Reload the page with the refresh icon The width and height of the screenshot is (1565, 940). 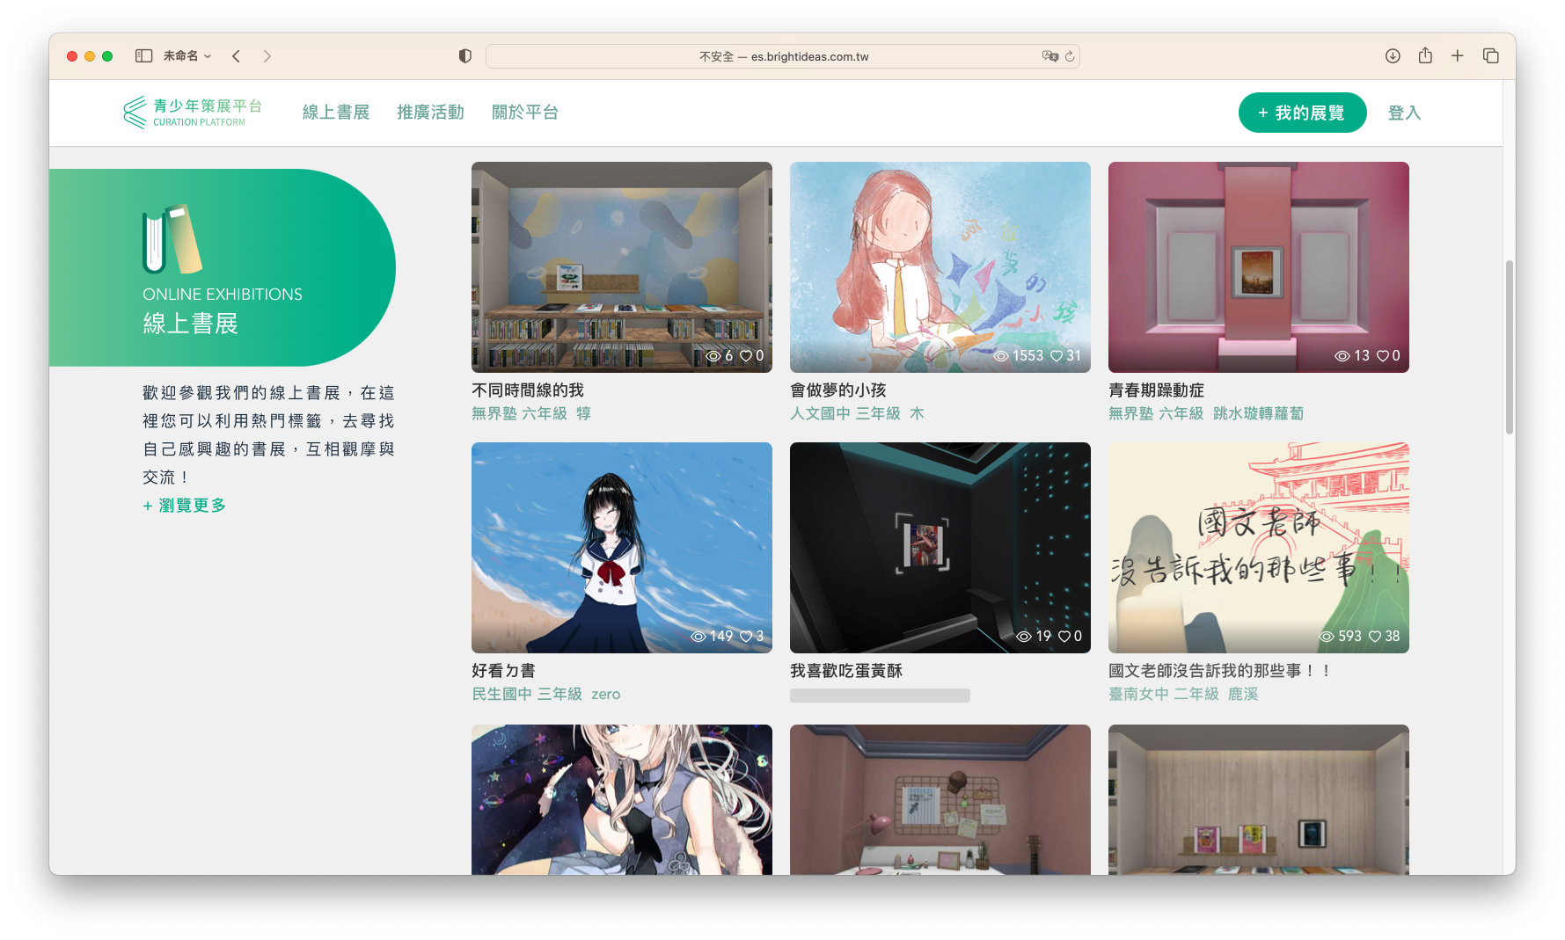(1070, 56)
